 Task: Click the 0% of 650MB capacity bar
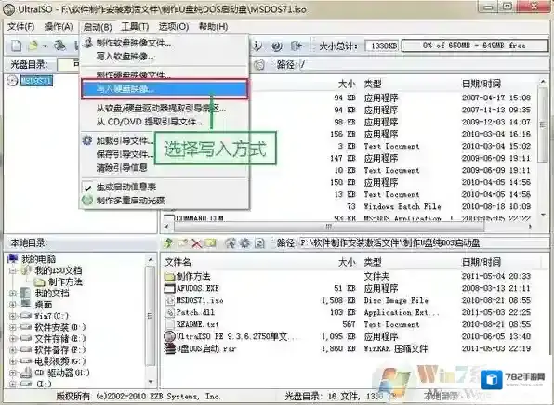pos(475,46)
